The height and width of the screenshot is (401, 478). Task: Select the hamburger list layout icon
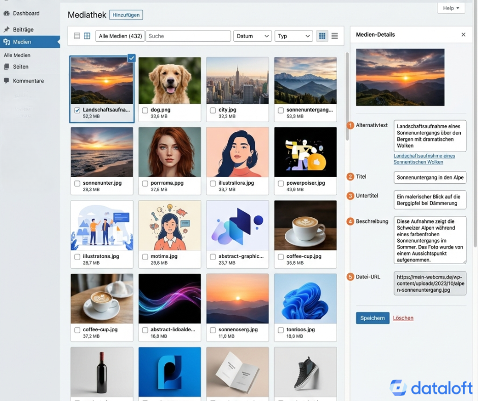[335, 36]
